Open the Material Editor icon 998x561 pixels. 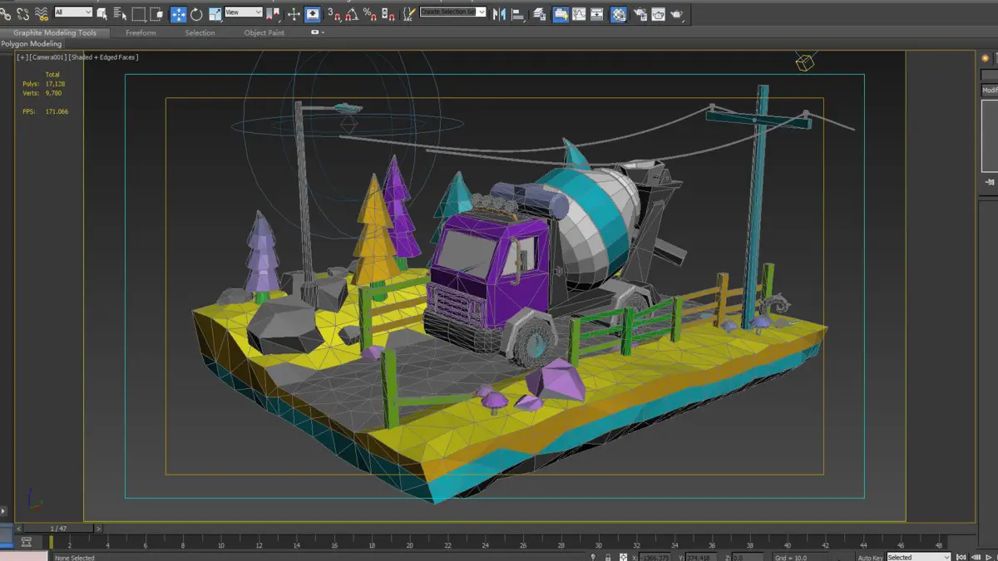(619, 14)
